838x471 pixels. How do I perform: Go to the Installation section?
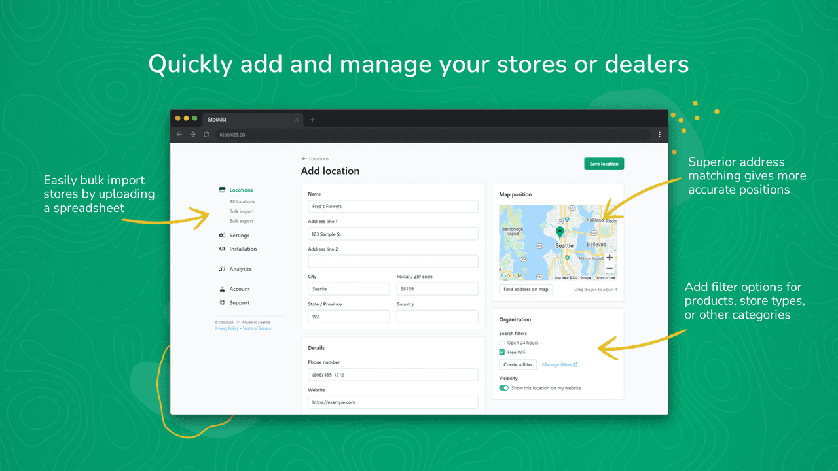[243, 249]
